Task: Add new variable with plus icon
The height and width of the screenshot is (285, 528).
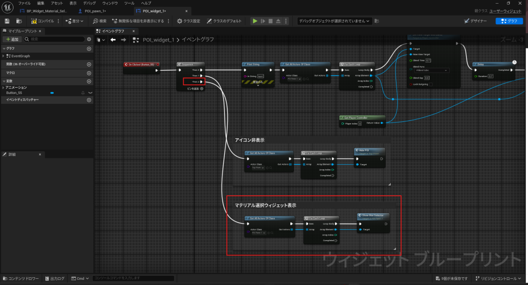Action: [89, 81]
